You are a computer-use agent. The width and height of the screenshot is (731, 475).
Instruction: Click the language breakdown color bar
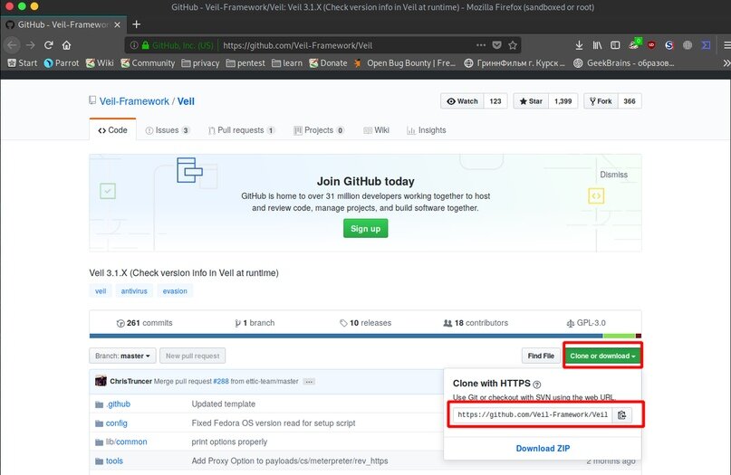pyautogui.click(x=366, y=336)
